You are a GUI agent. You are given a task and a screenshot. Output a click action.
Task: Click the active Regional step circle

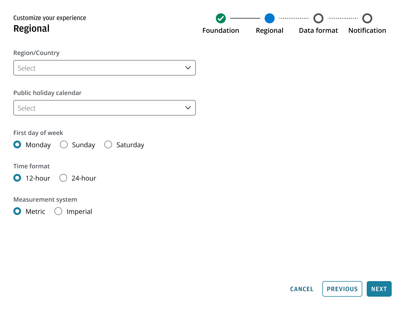[x=270, y=18]
